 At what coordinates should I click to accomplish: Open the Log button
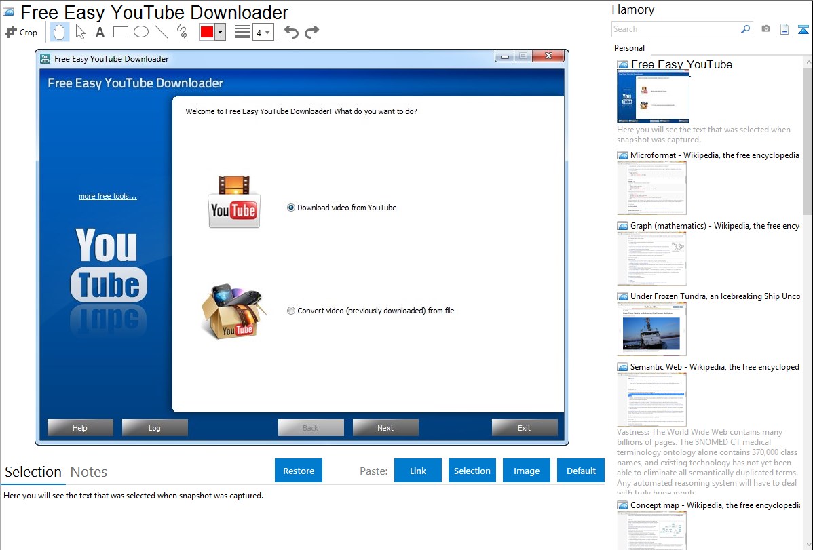click(155, 428)
